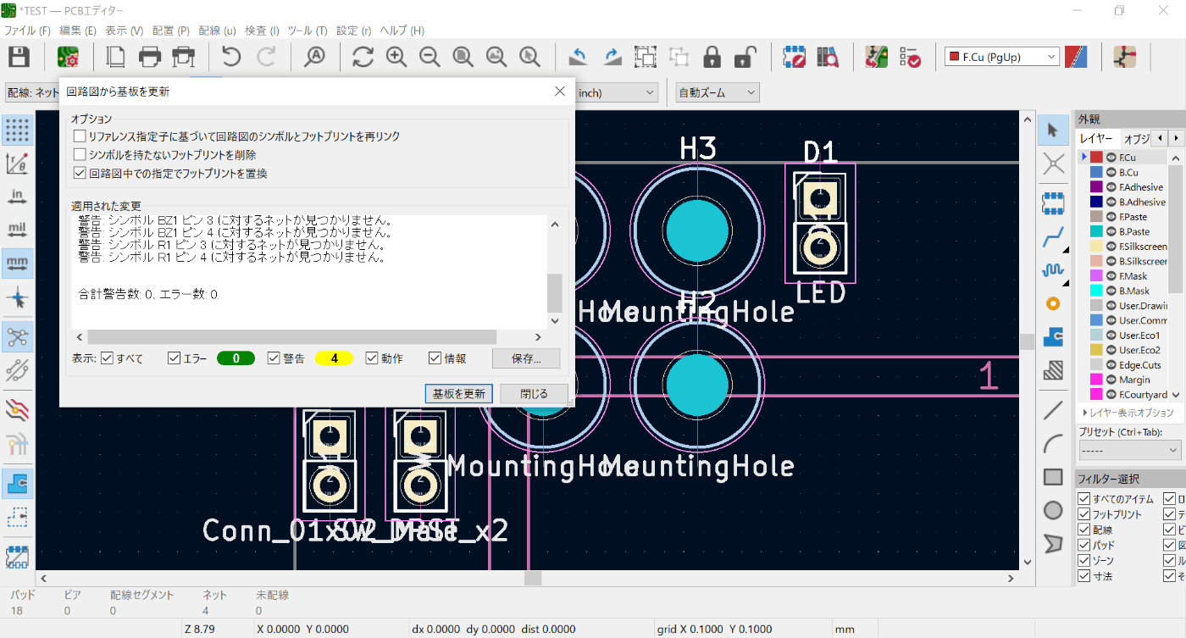Uncheck replace footprints with schematic-specified ones
Screen dimensions: 1186x638
tap(80, 173)
